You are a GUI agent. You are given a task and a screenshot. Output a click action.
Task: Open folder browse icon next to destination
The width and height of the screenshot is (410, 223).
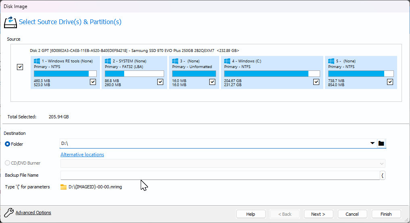point(381,143)
